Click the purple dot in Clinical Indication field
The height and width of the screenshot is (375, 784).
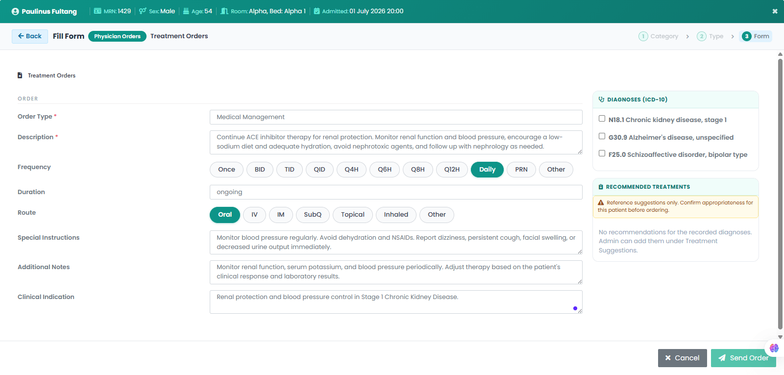pyautogui.click(x=575, y=308)
